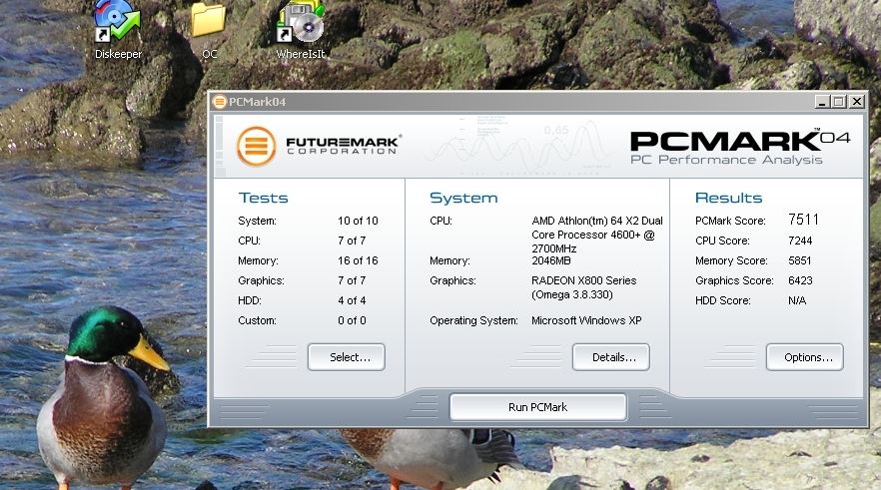Close the PCMark04 window
881x490 pixels.
[856, 102]
